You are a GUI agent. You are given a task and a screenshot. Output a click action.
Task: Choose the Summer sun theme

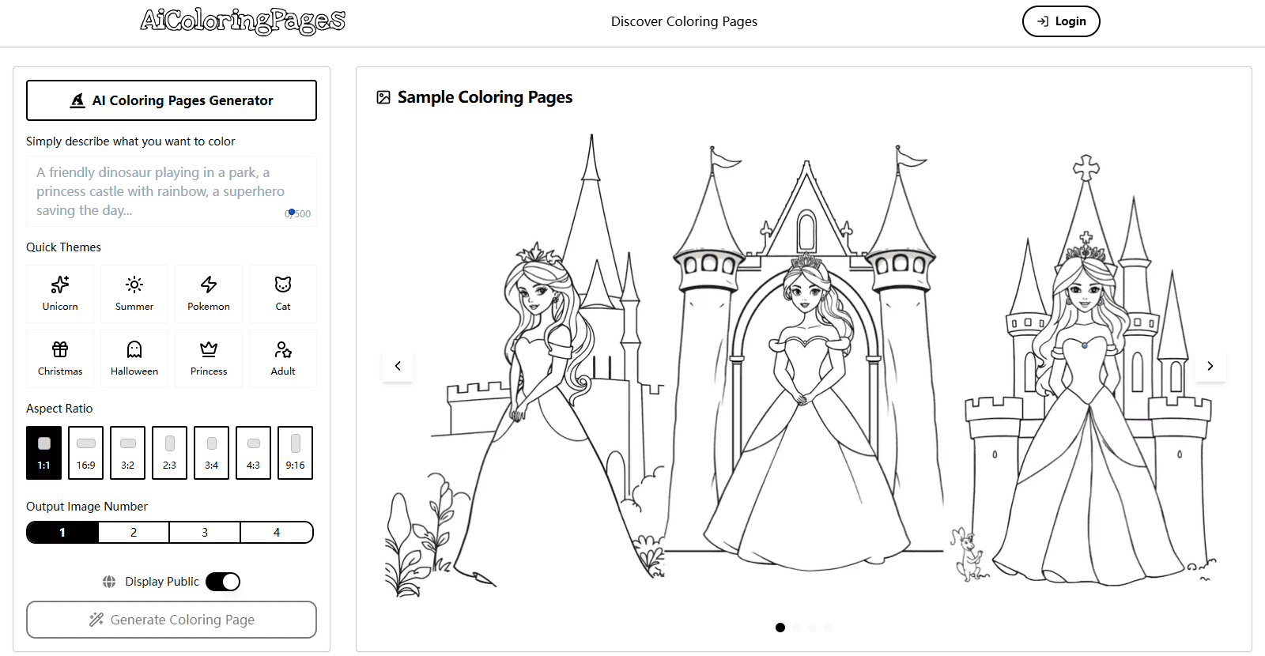coord(134,294)
